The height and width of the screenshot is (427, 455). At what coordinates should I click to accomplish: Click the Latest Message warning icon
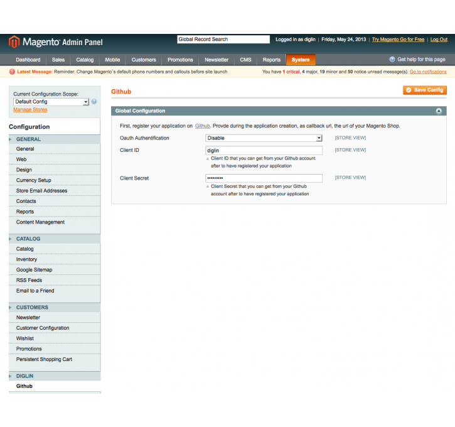pos(12,72)
